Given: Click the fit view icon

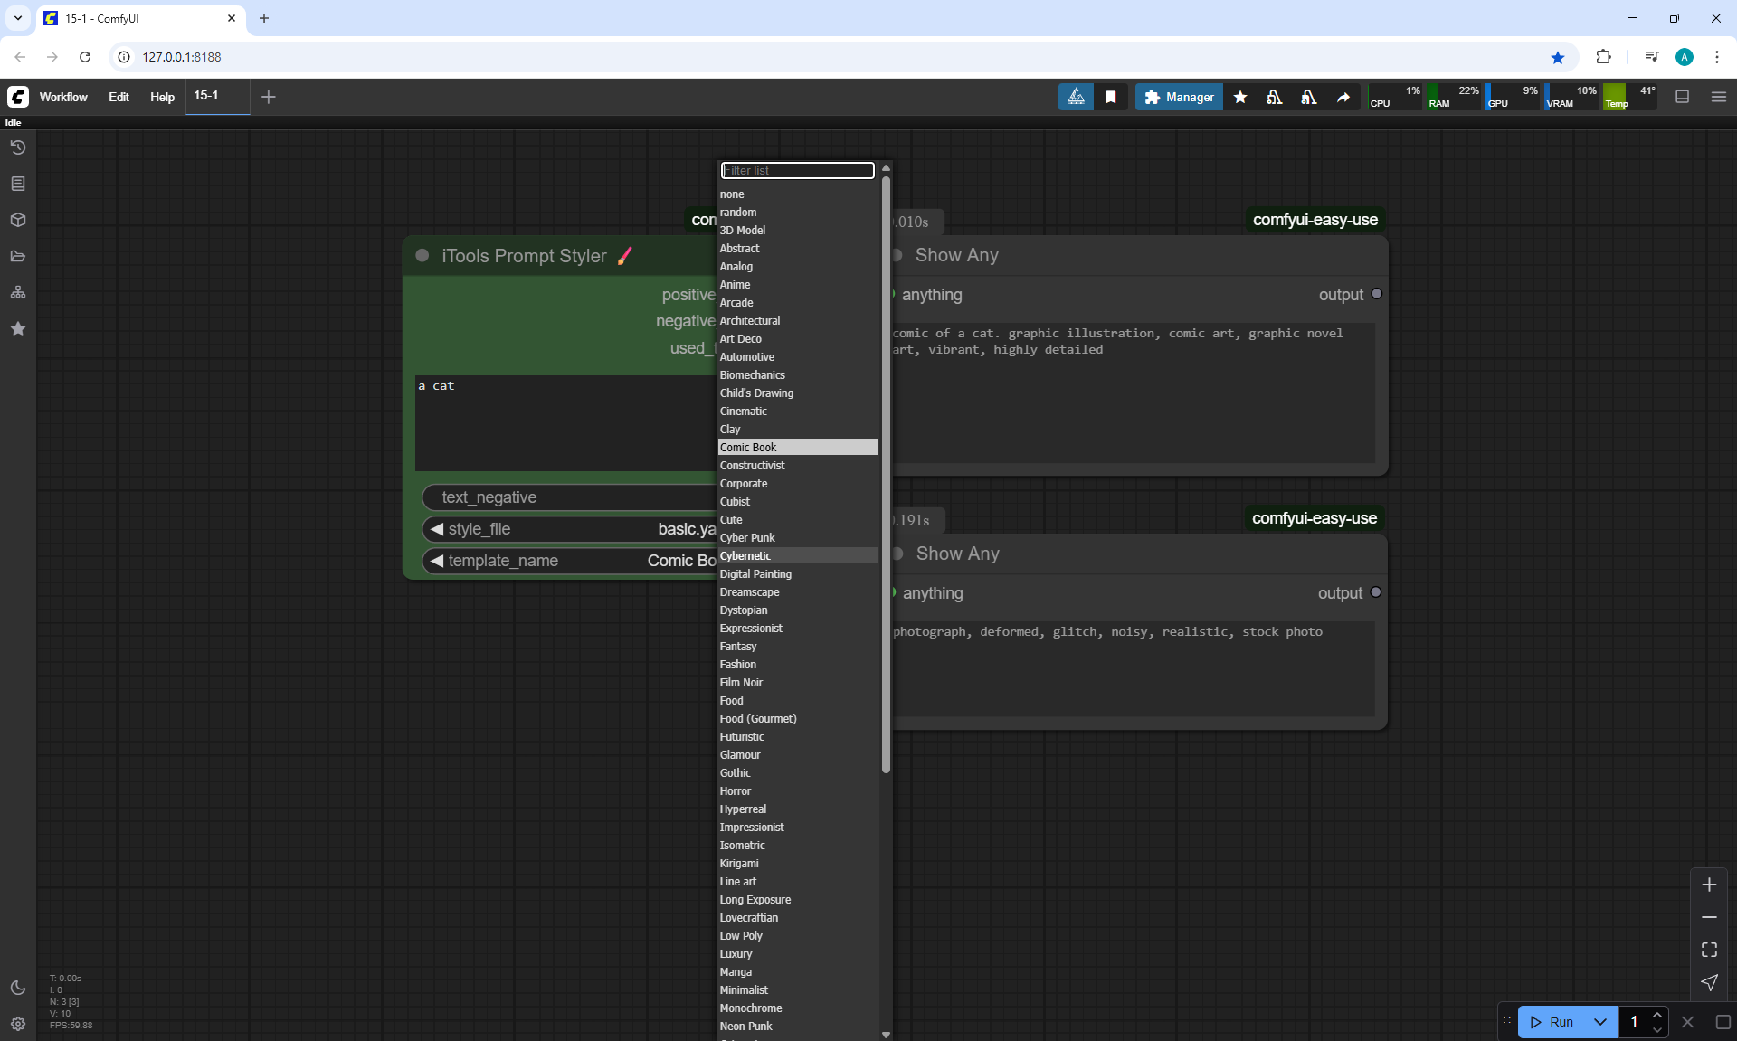Looking at the screenshot, I should 1709,950.
